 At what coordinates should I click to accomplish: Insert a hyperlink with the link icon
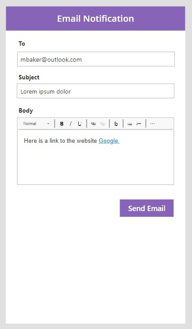(93, 124)
